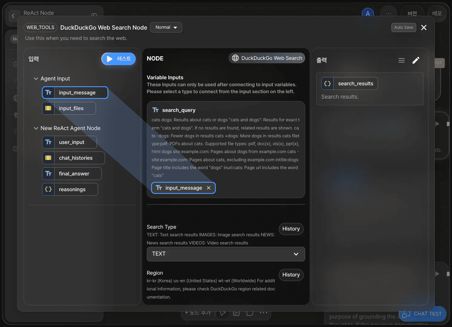
Task: Click the 'Search results.' description text
Action: (340, 97)
